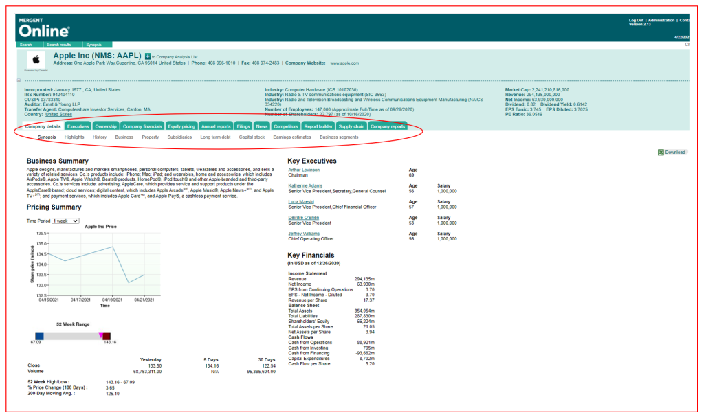Click the Download button label
Viewport: 704px width, 417px height.
coord(675,153)
